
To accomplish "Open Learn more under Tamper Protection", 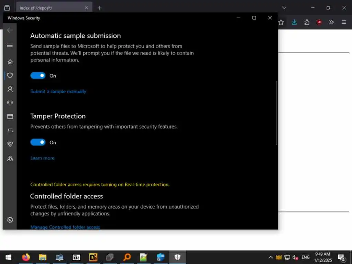I will click(42, 158).
